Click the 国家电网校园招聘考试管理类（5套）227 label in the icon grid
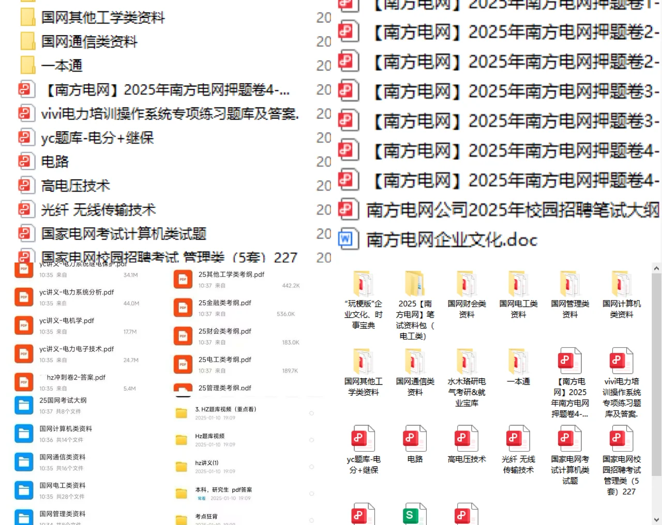 pyautogui.click(x=622, y=475)
